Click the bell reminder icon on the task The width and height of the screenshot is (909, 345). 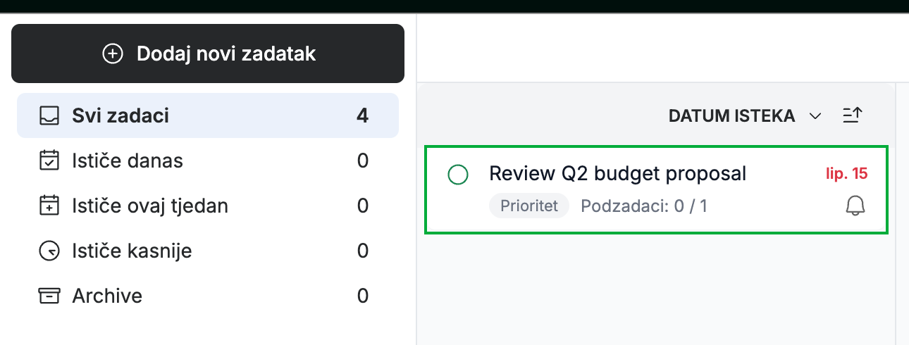pos(855,206)
